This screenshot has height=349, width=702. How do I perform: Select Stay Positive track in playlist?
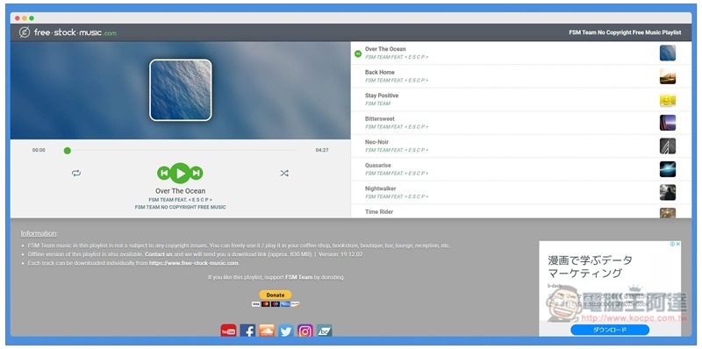520,100
